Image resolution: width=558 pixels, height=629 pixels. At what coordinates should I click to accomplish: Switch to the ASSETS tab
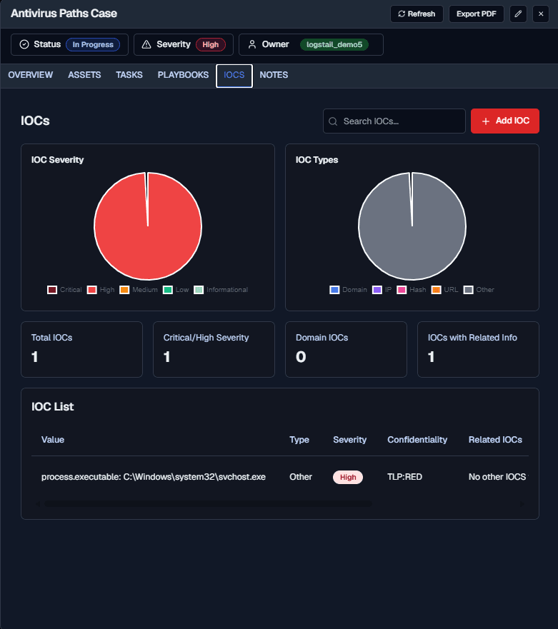tap(84, 75)
